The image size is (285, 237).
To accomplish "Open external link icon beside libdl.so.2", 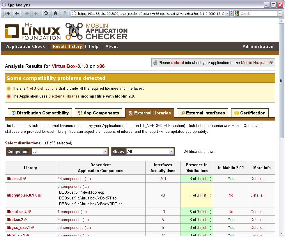I will (x=26, y=220).
